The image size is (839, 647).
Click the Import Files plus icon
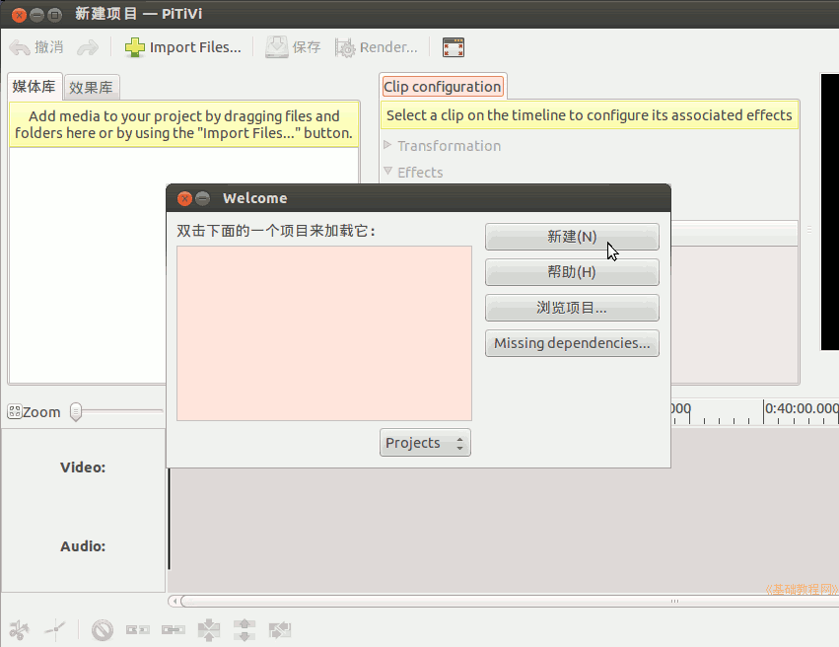point(134,47)
